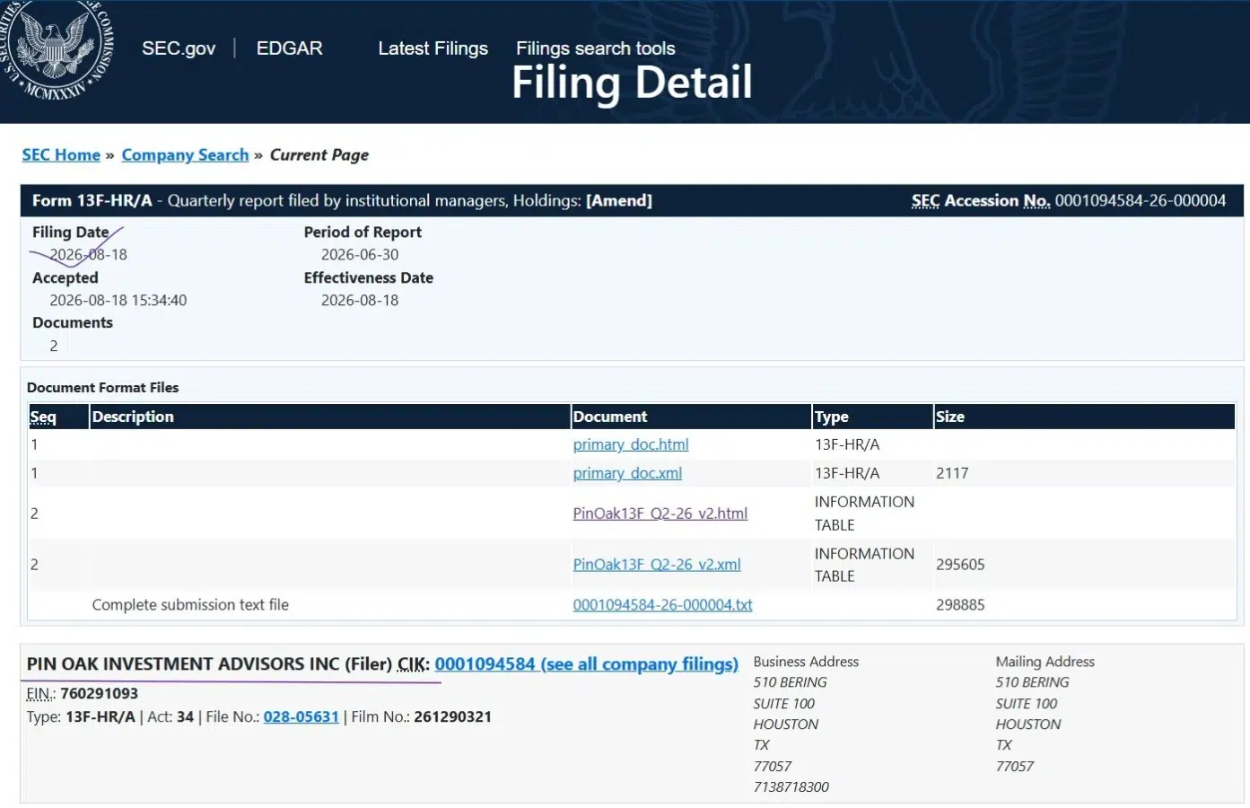Select SEC Accession No. 0001094584-26-000004
The width and height of the screenshot is (1250, 808).
coord(1069,200)
